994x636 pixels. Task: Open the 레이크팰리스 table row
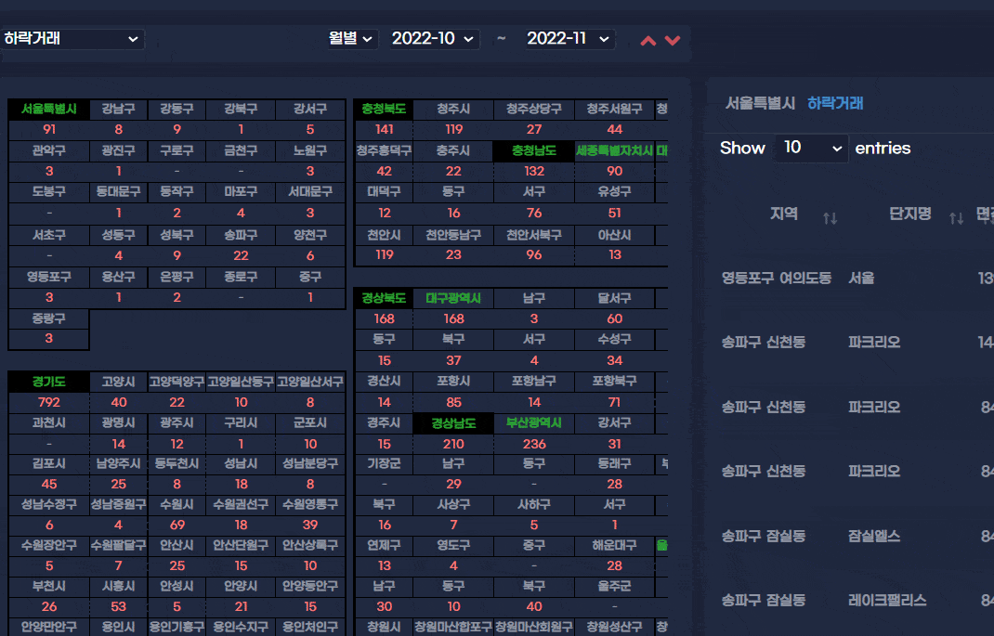887,600
